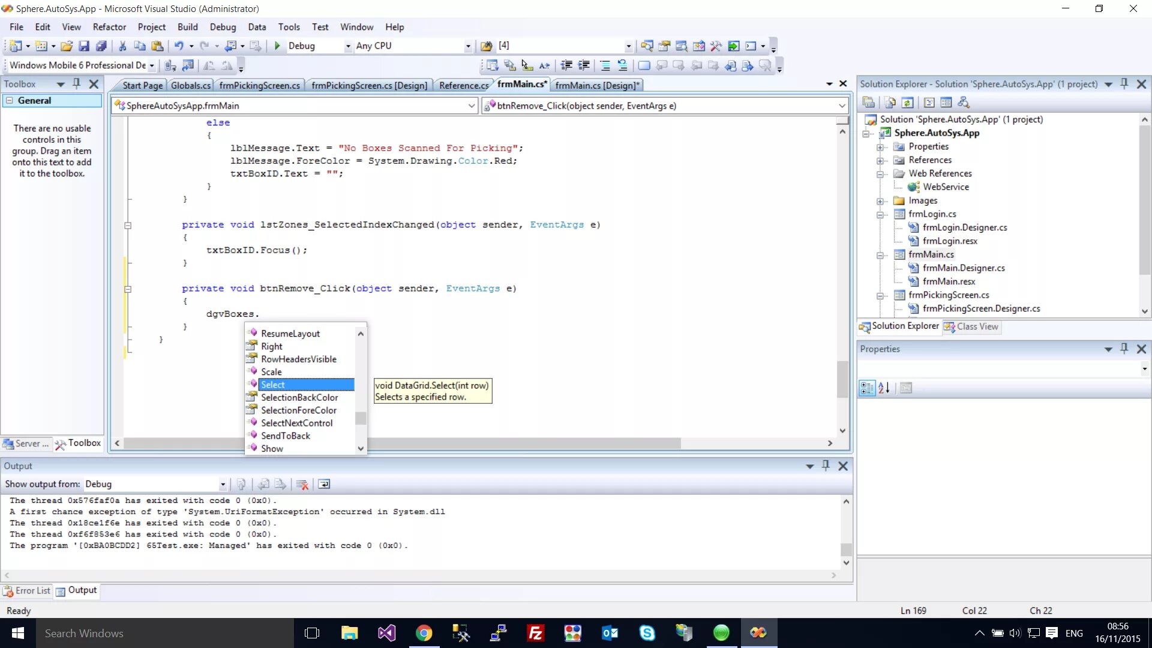Open the File menu
Screen dimensions: 1152x648
click(x=17, y=27)
